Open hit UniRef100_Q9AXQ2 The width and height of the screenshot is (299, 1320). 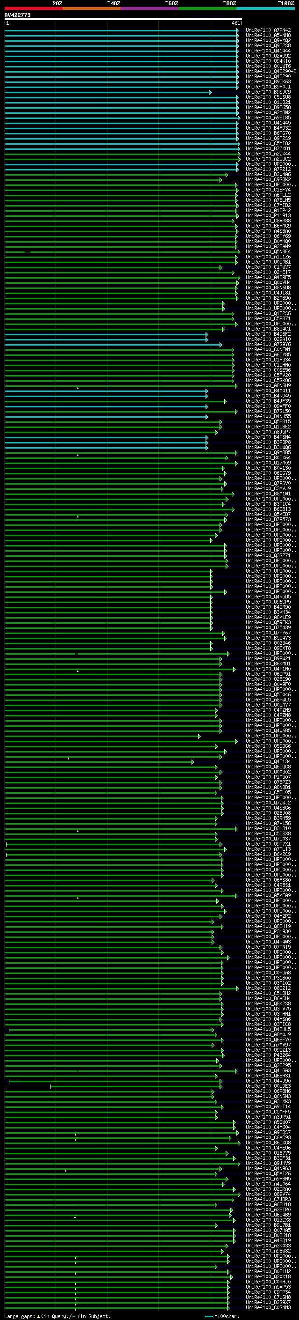268,40
